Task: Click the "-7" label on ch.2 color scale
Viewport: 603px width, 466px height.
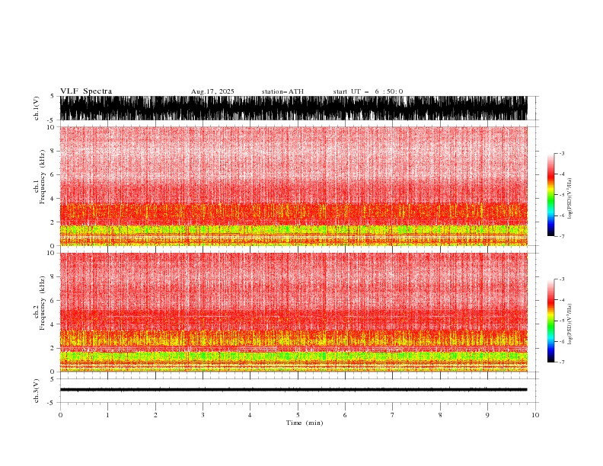Action: pyautogui.click(x=562, y=362)
